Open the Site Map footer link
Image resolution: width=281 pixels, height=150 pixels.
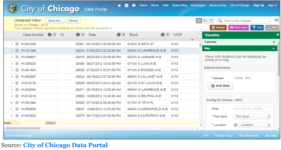coord(271,135)
